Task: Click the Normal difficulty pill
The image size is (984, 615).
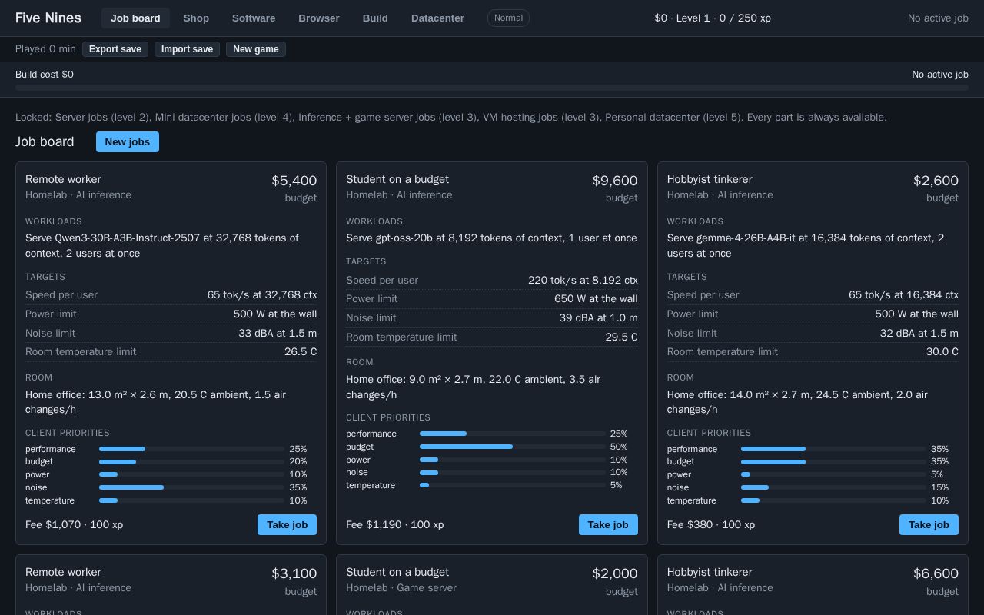Action: click(x=508, y=18)
